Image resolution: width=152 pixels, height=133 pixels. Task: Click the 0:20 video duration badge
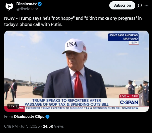tap(13, 106)
